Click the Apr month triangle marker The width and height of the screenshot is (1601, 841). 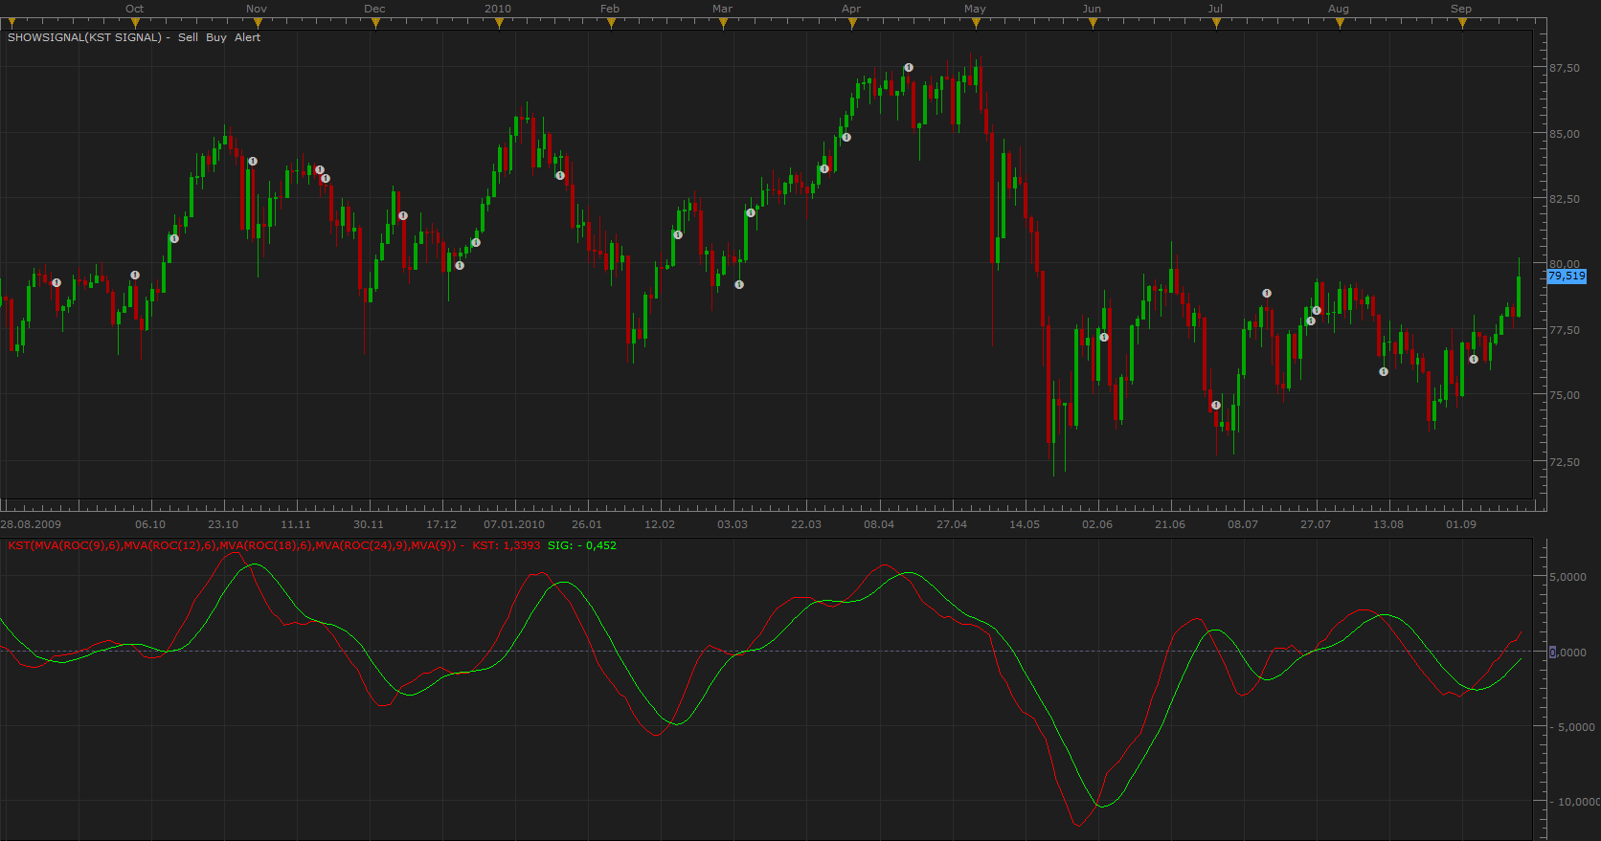tap(852, 24)
